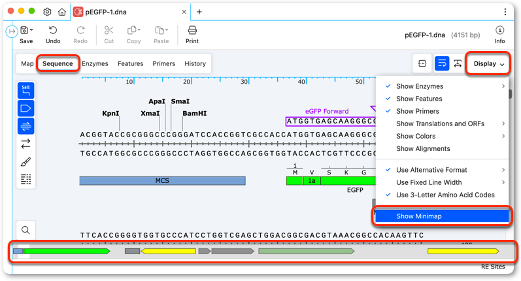Undo the last action
Viewport: 521px width, 281px height.
(x=53, y=31)
